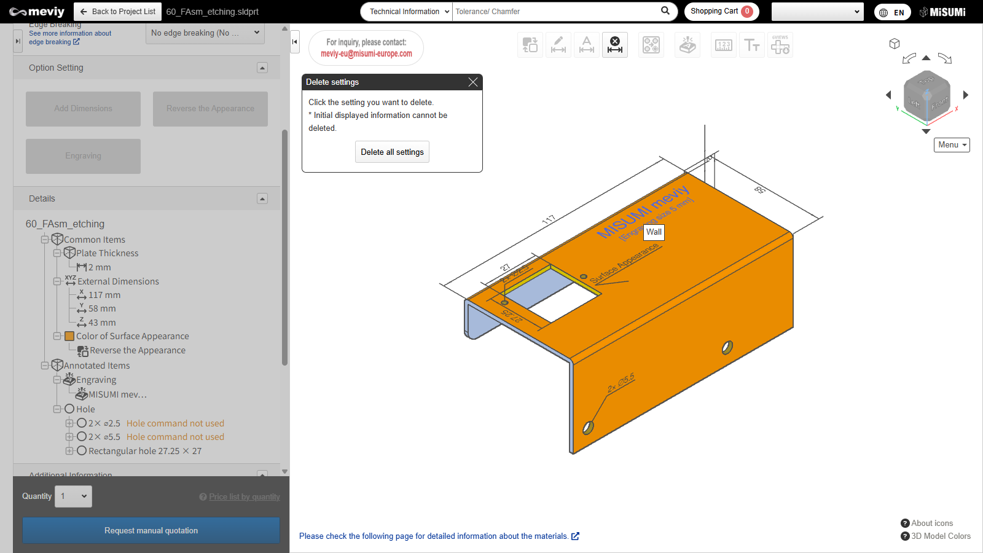Click the 6 Views download icon
Image resolution: width=983 pixels, height=553 pixels.
(780, 45)
